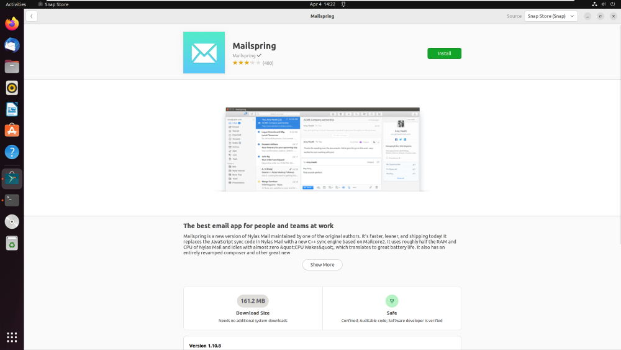Viewport: 621px width, 350px height.
Task: Open LibreOffice Writer from the dock
Action: (12, 109)
